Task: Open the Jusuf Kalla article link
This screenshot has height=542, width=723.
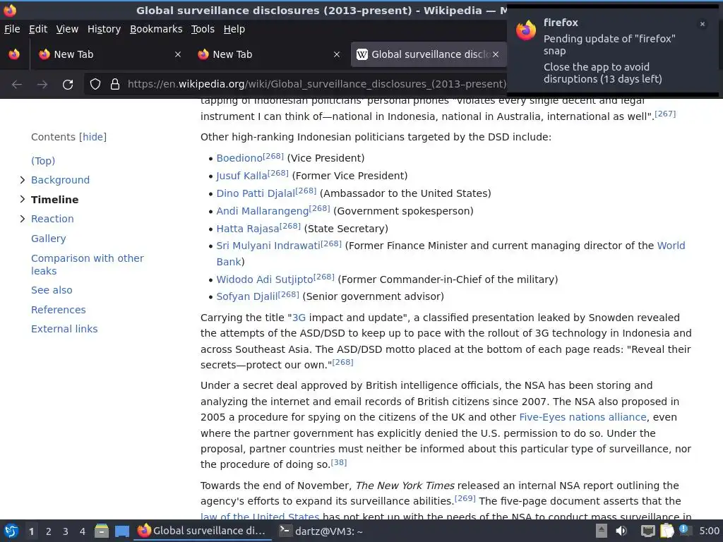Action: [241, 176]
